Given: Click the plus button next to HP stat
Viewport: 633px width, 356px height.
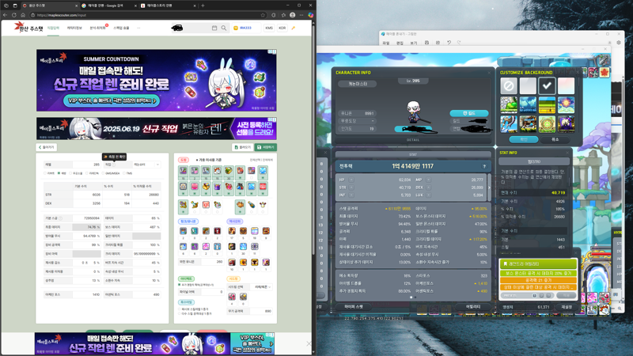Looking at the screenshot, I should click(x=351, y=180).
